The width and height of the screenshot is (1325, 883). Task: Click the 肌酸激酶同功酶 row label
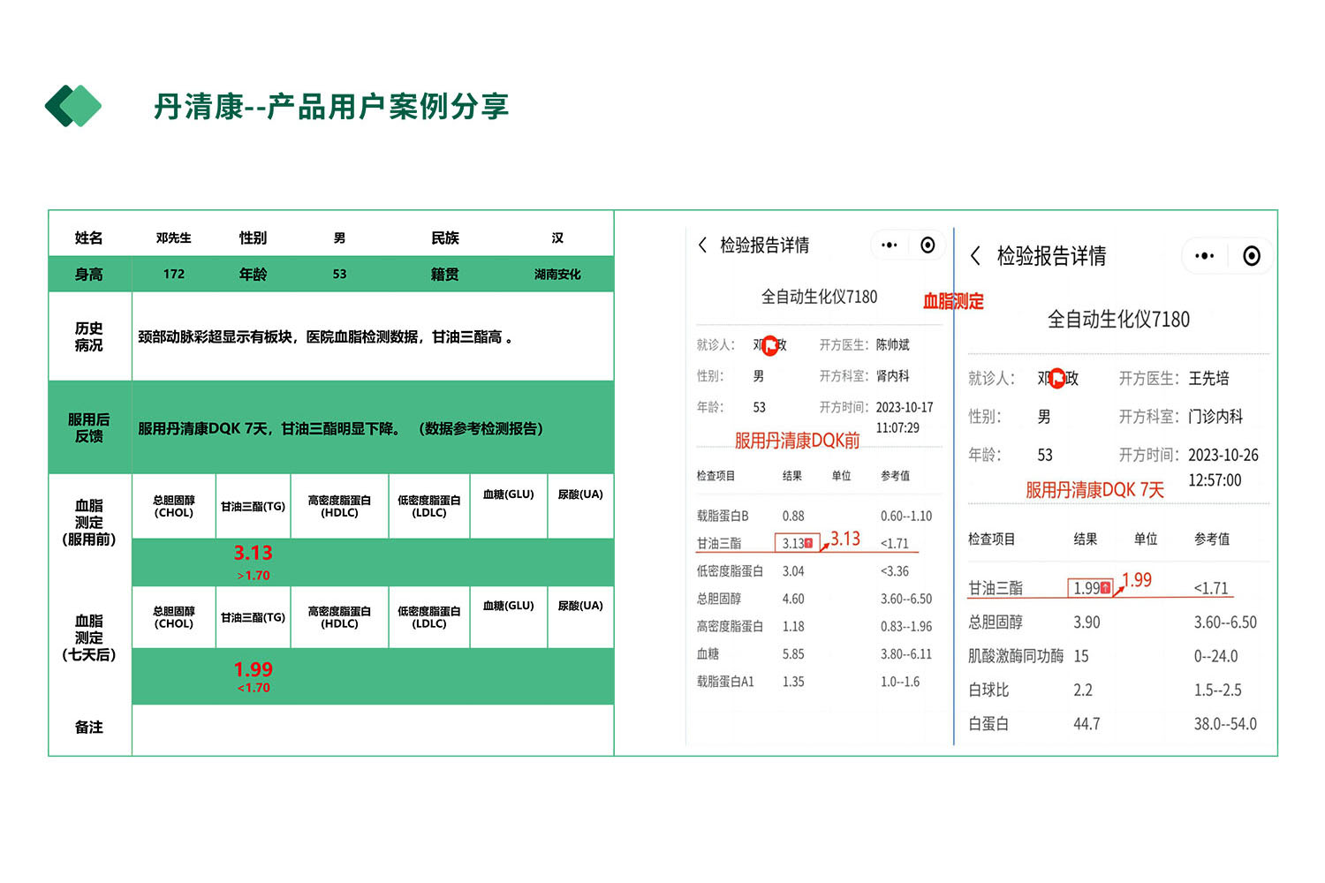click(1016, 656)
